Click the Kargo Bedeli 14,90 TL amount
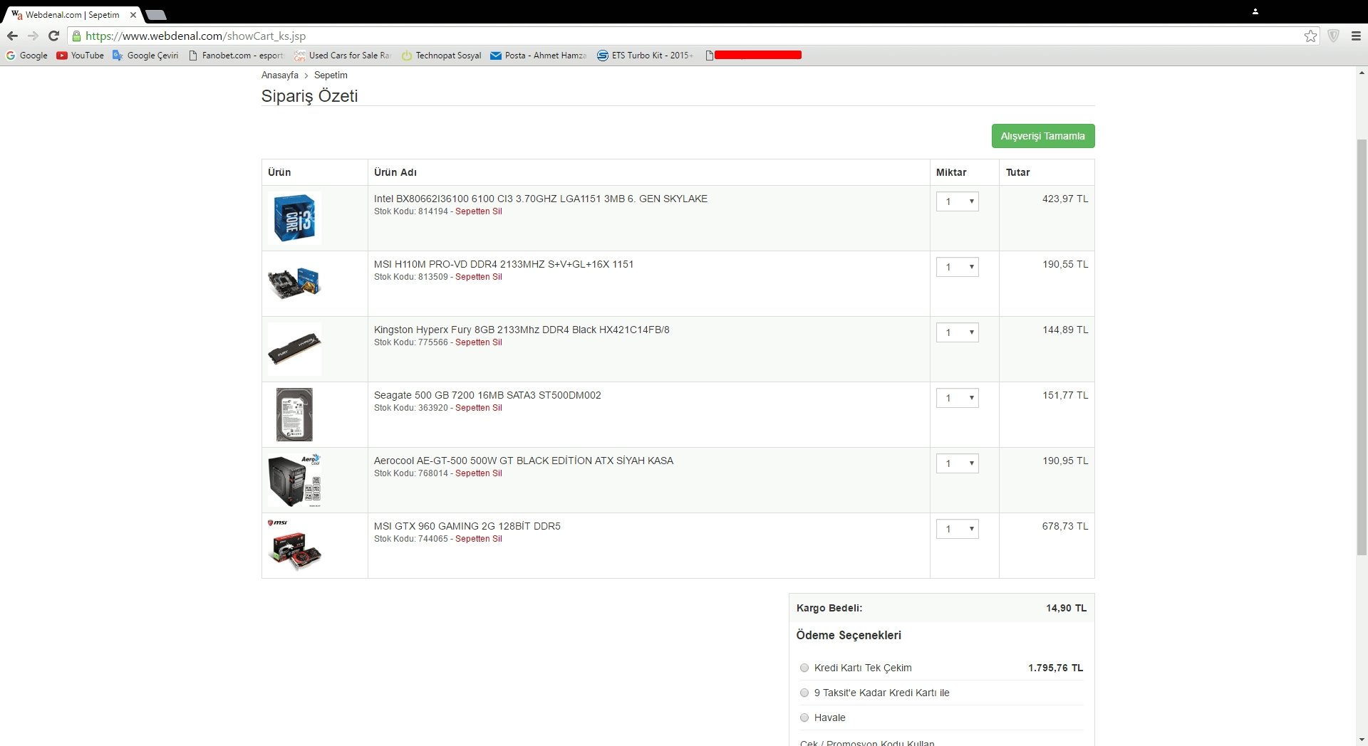The image size is (1368, 746). pyautogui.click(x=1066, y=608)
